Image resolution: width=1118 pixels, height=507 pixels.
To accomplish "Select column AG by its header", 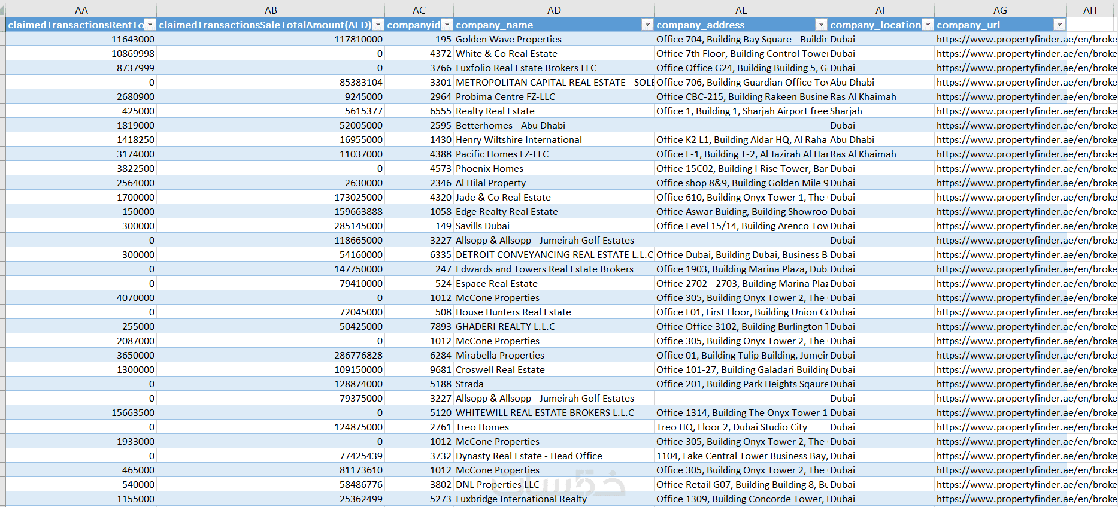I will tap(1000, 10).
